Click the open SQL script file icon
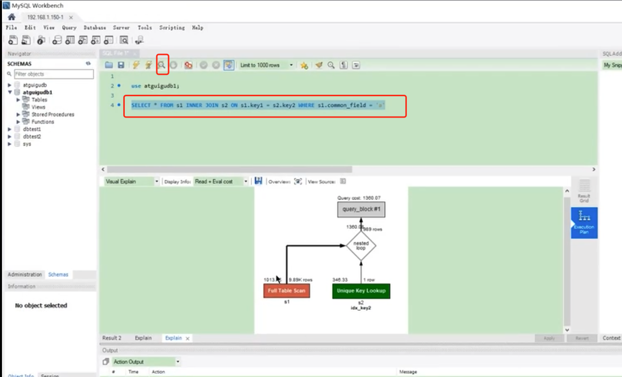The width and height of the screenshot is (622, 377). 26,40
